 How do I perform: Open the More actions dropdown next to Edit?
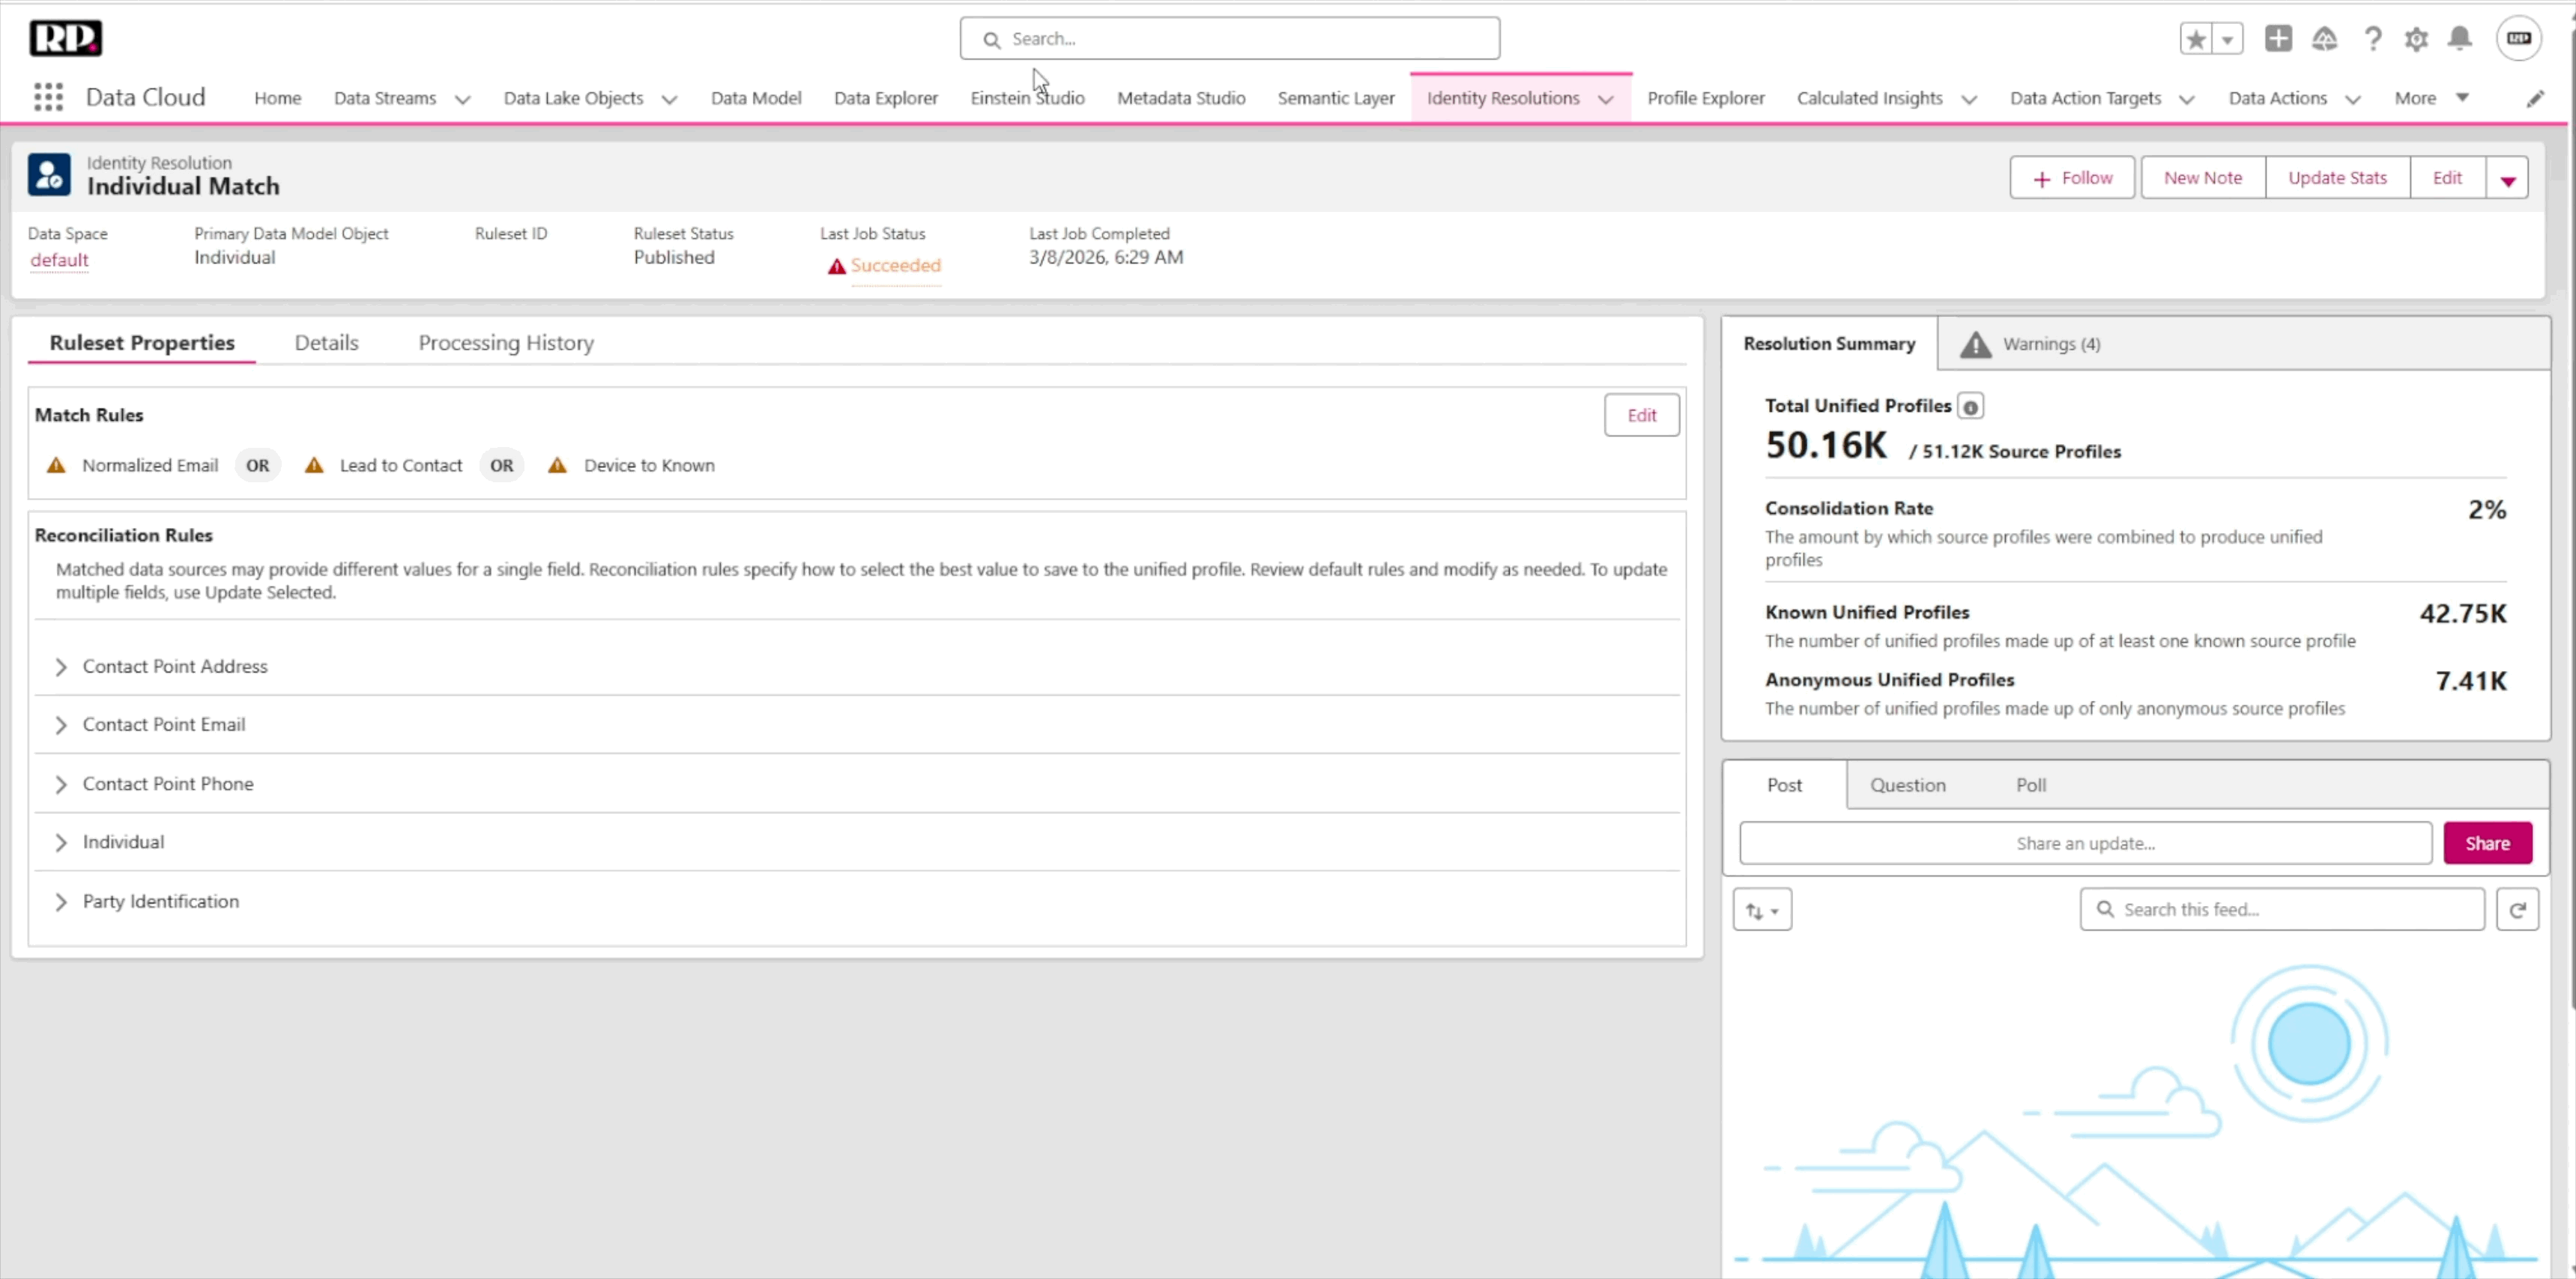2508,179
